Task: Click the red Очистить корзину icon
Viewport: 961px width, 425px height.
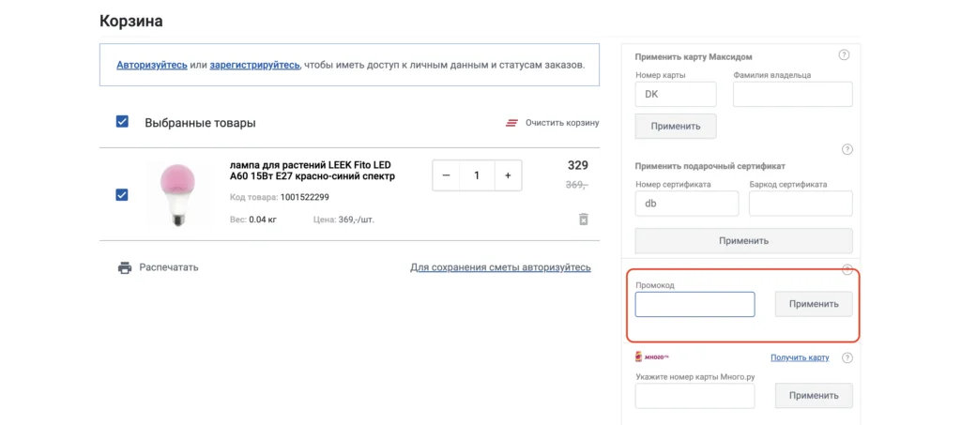Action: click(511, 123)
